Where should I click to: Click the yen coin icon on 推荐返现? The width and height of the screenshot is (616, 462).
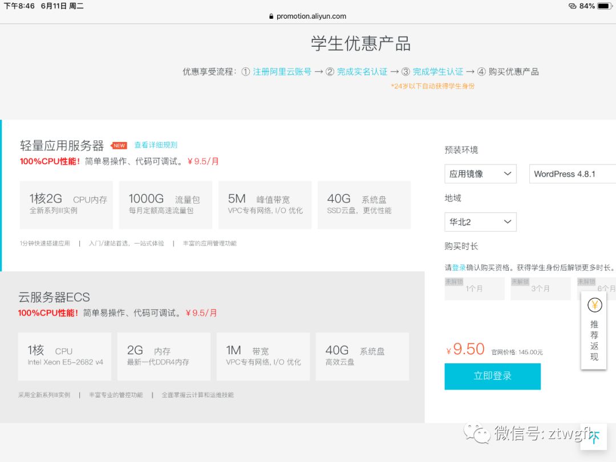(594, 305)
